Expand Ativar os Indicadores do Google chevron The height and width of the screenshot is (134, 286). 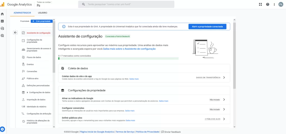pyautogui.click(x=224, y=100)
